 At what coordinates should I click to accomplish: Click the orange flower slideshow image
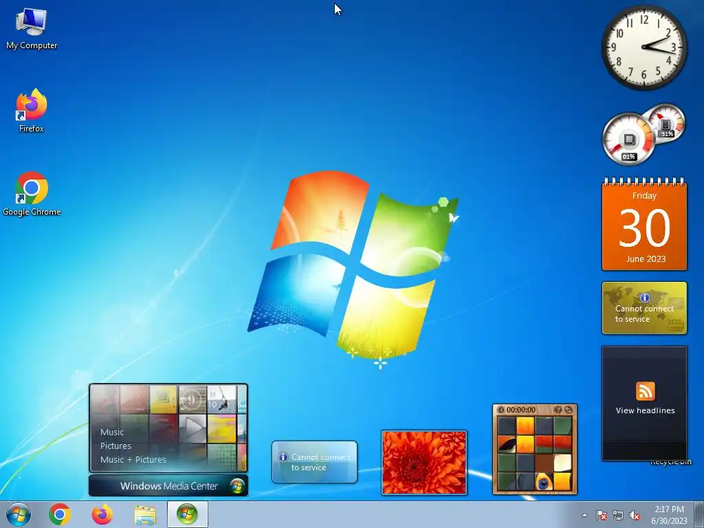pos(423,463)
